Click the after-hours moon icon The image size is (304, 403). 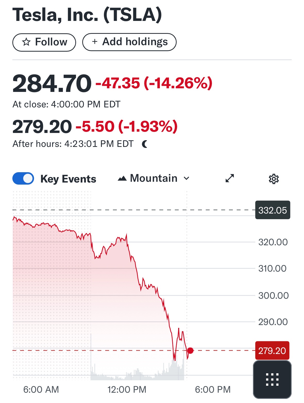(145, 144)
